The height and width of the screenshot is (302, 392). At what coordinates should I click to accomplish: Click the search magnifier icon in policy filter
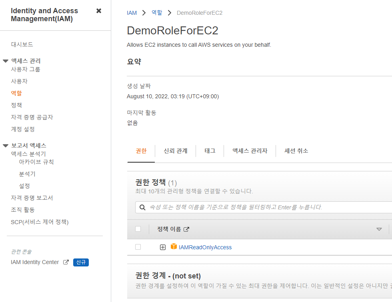click(x=142, y=207)
